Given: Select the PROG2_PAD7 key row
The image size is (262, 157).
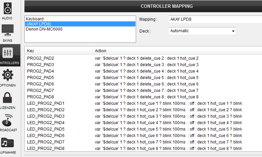Looking at the screenshot, I should [x=144, y=91].
